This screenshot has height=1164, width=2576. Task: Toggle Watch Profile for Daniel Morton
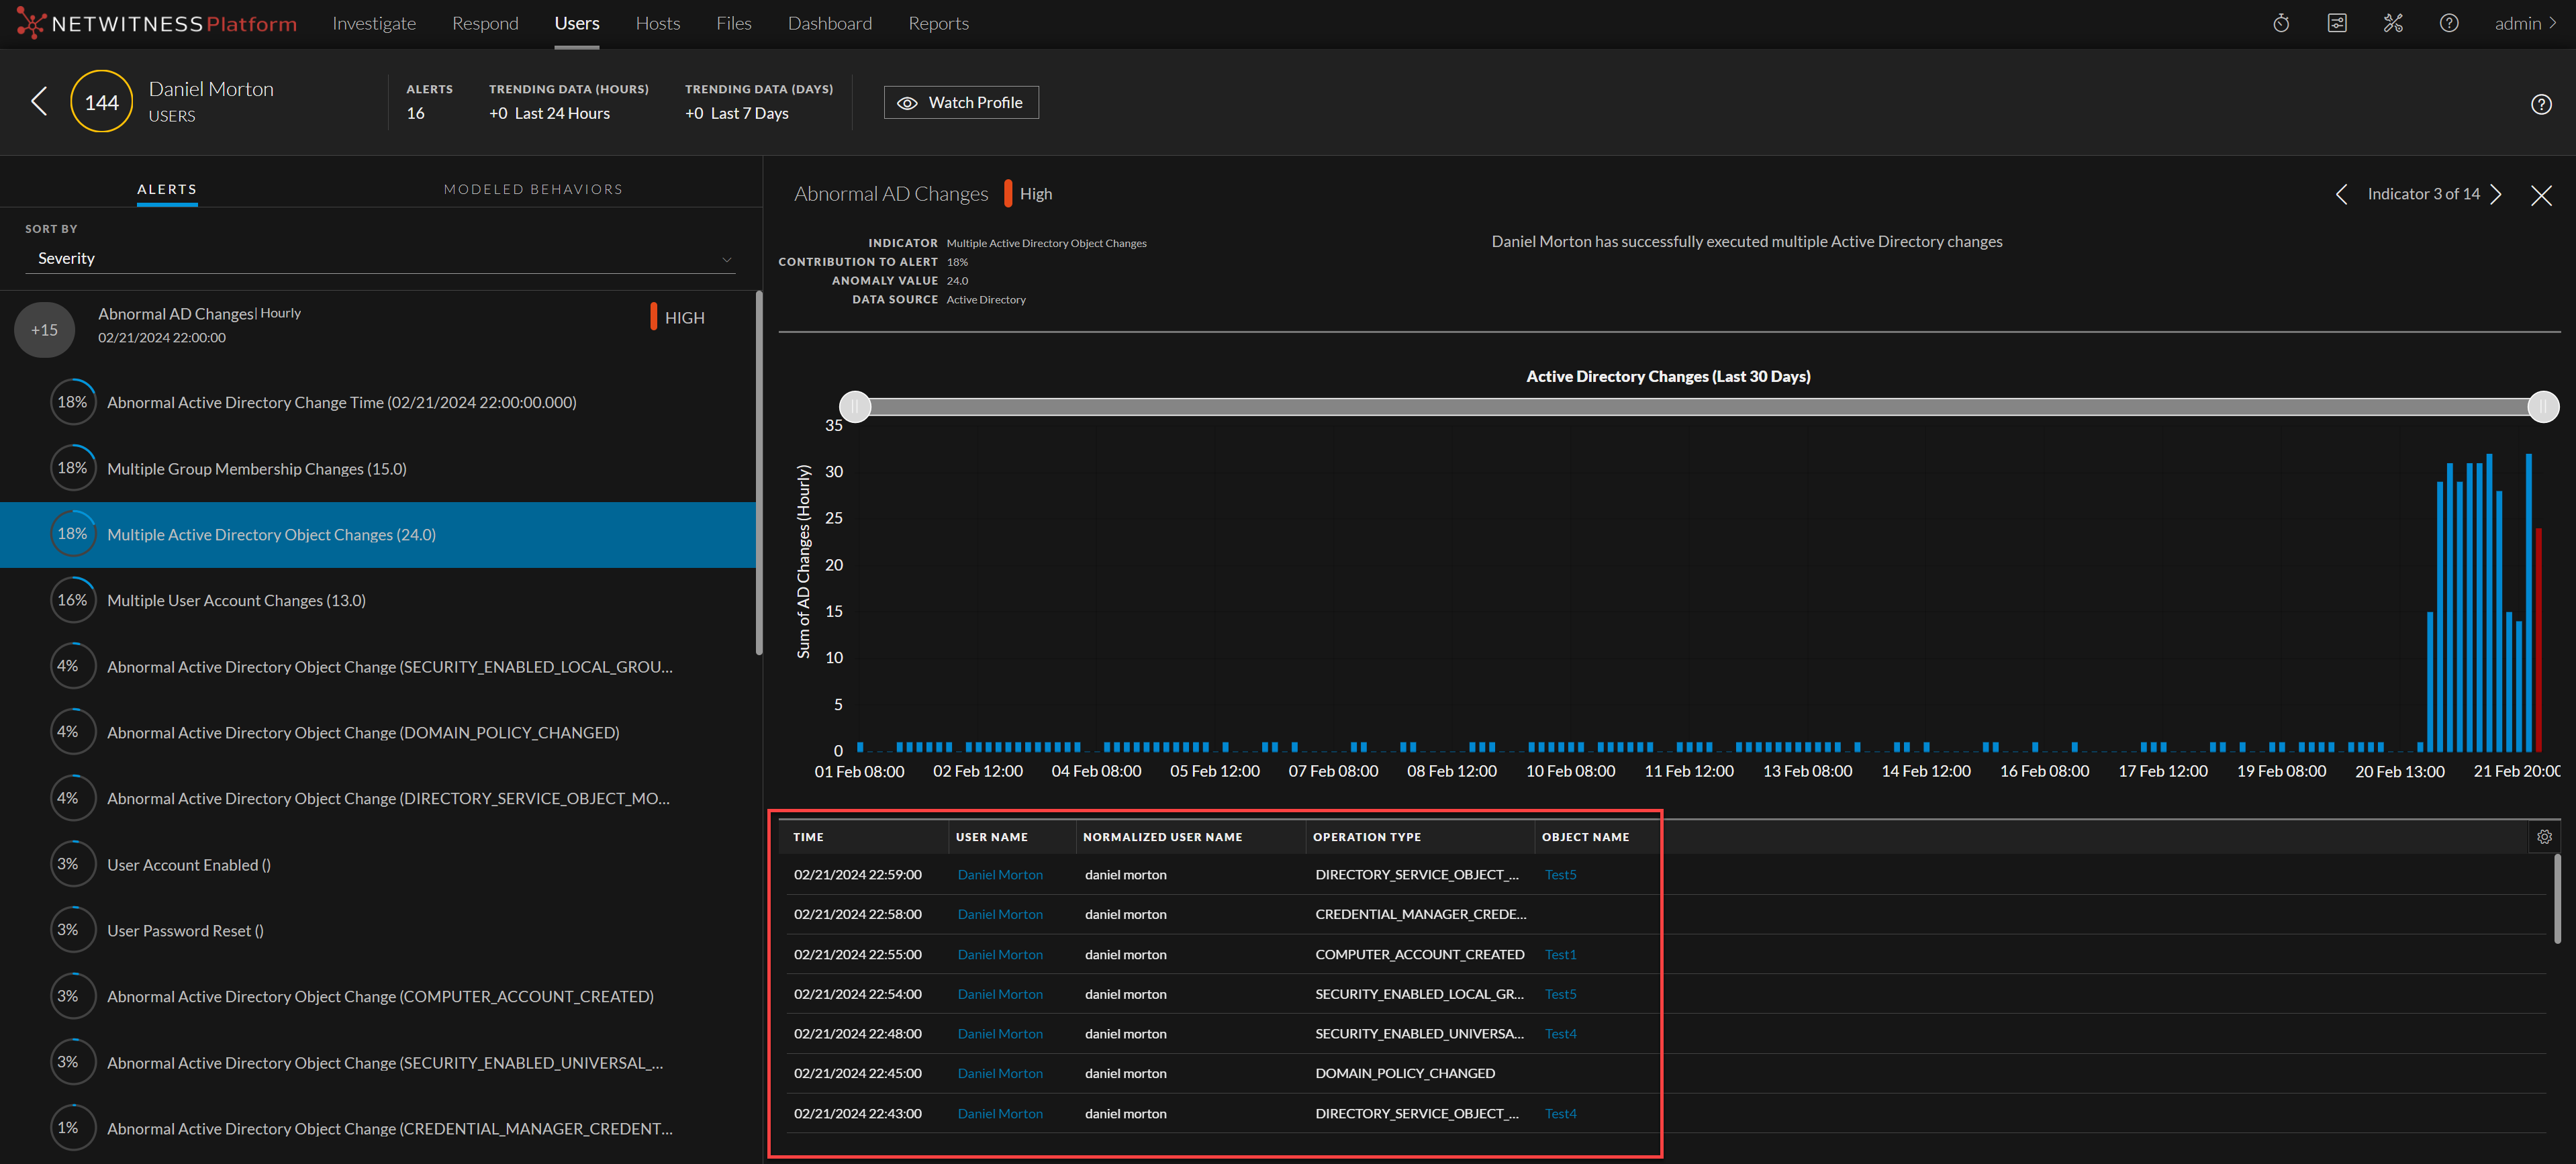click(960, 102)
